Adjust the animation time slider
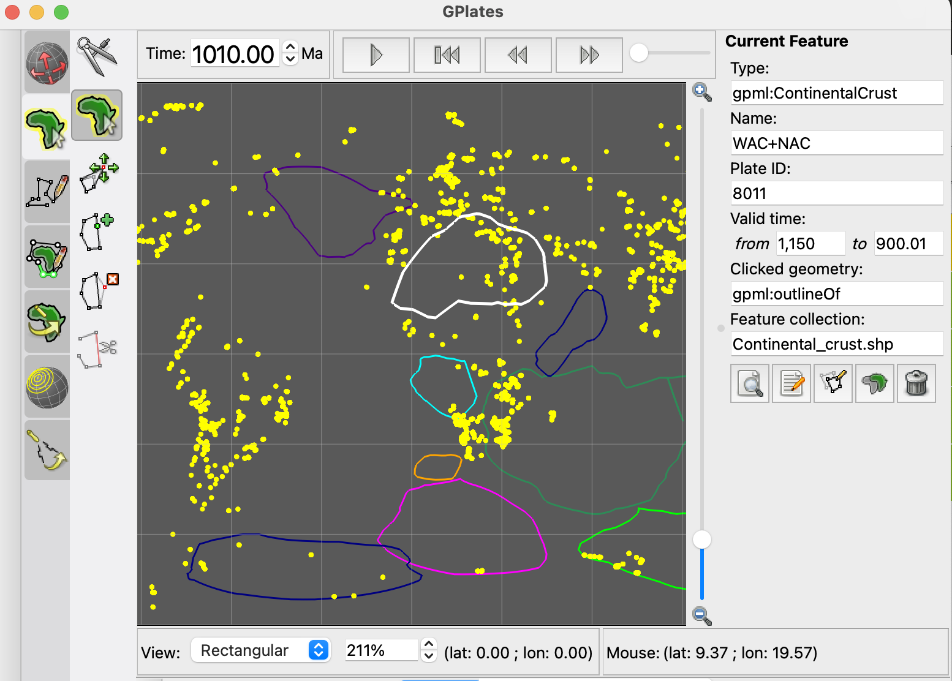This screenshot has height=681, width=952. pyautogui.click(x=639, y=53)
